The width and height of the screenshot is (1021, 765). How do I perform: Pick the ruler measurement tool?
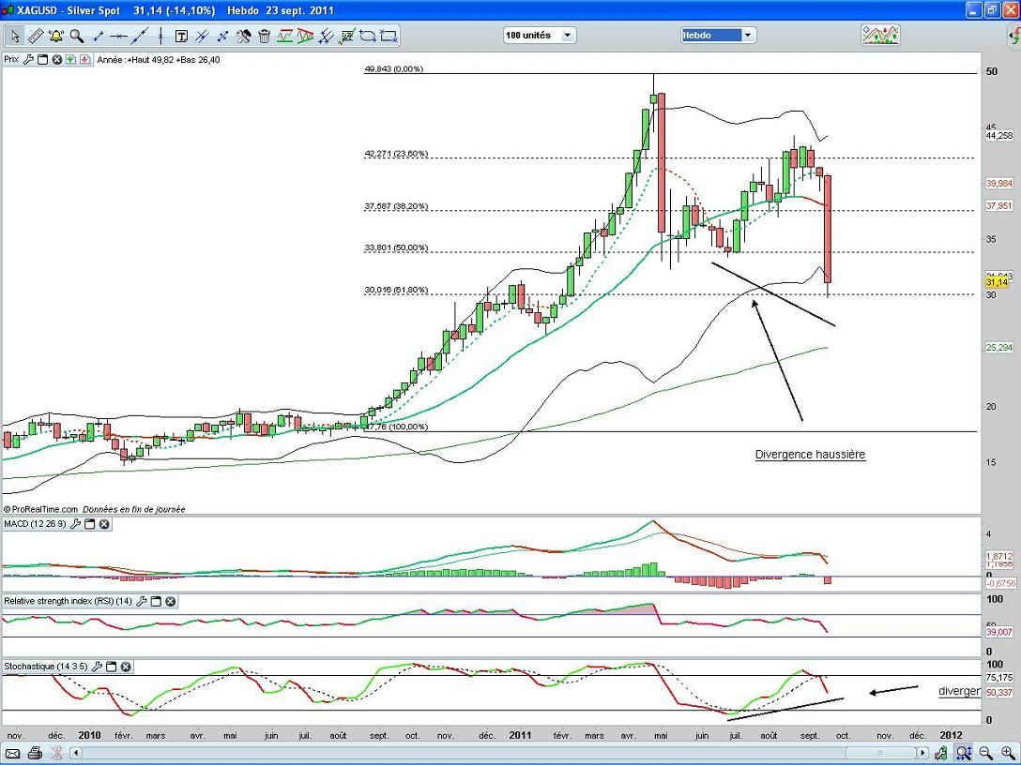pos(36,37)
